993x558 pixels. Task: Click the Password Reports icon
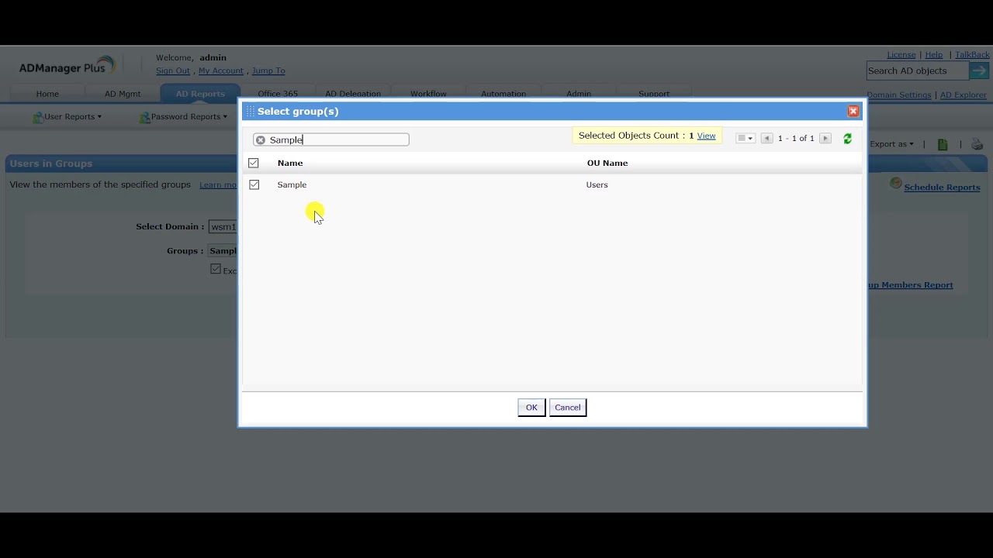tap(144, 117)
